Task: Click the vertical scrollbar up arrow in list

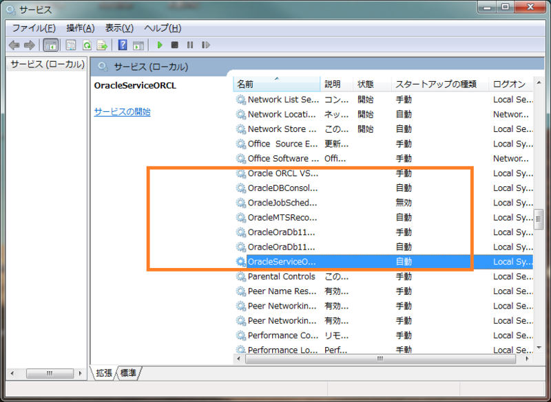Action: tap(539, 82)
